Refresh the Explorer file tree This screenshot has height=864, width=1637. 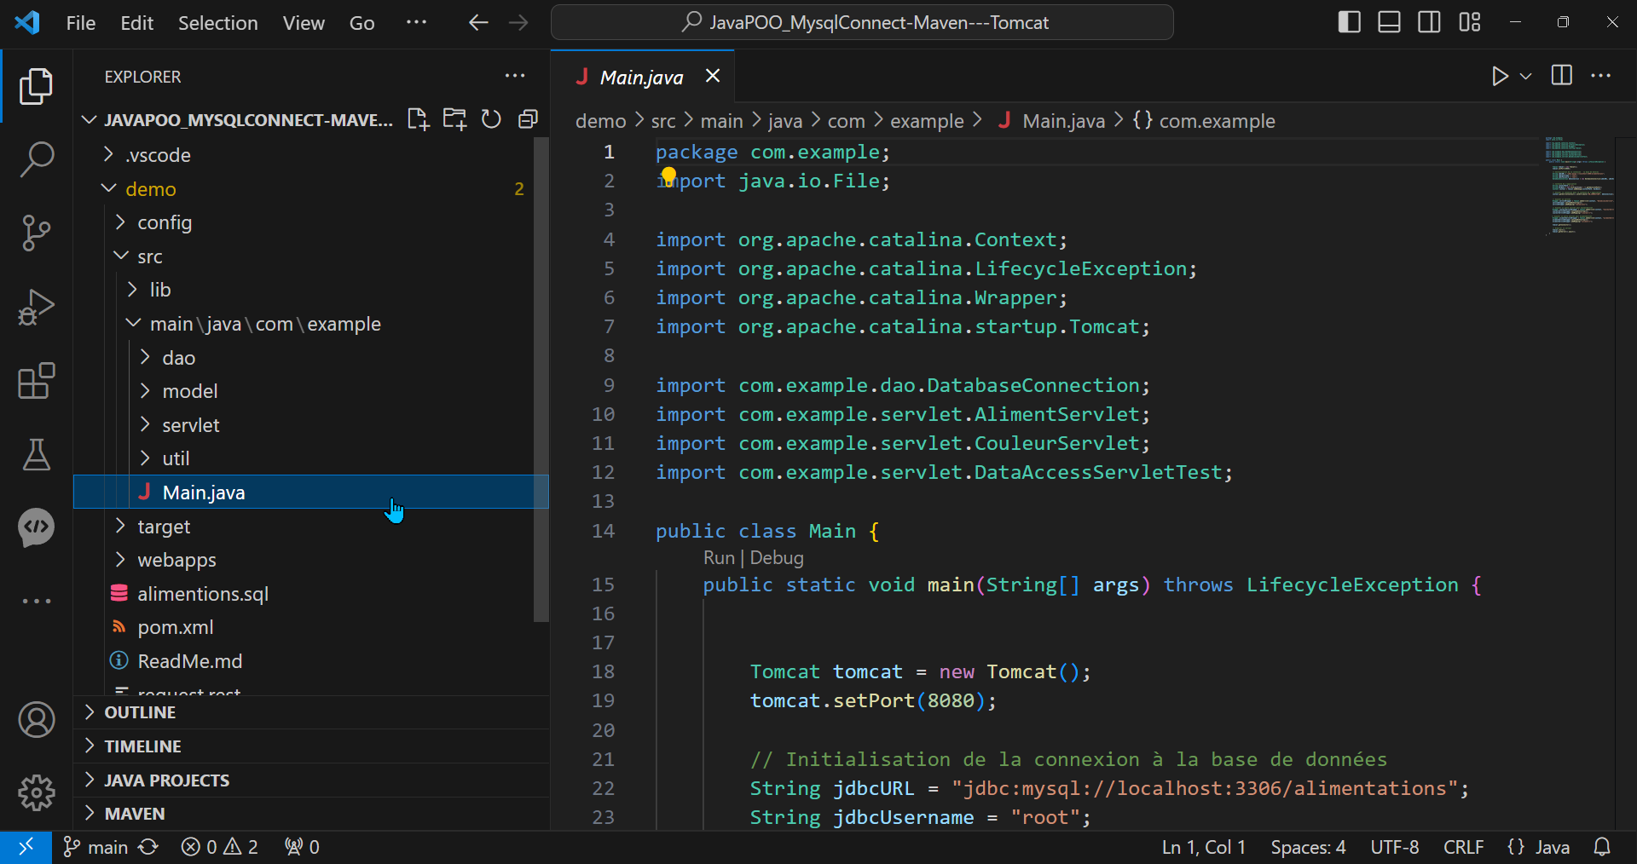491,119
